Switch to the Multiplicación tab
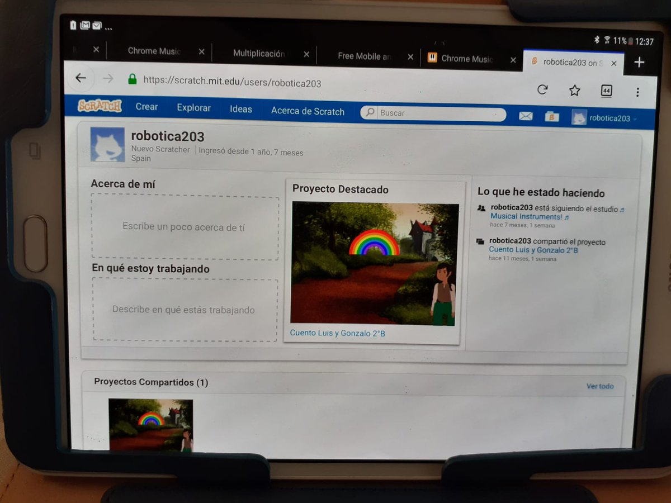671x503 pixels. pos(259,54)
